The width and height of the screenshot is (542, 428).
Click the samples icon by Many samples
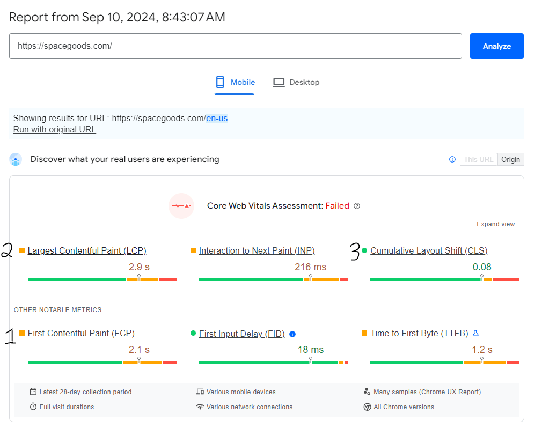coord(367,392)
